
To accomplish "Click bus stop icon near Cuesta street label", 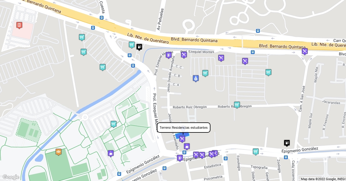I will coord(101,18).
